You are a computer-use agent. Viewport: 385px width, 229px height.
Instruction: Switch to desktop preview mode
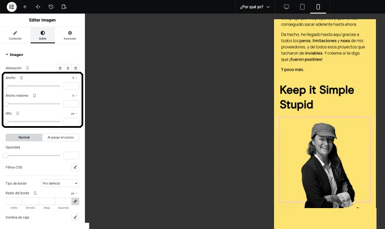tap(286, 7)
